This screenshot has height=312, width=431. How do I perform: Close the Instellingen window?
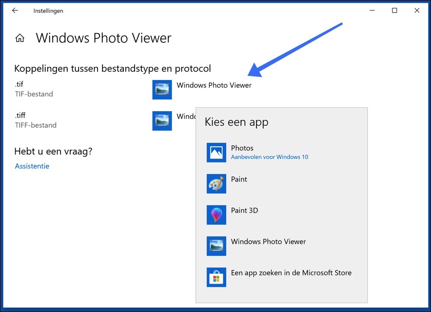click(417, 10)
